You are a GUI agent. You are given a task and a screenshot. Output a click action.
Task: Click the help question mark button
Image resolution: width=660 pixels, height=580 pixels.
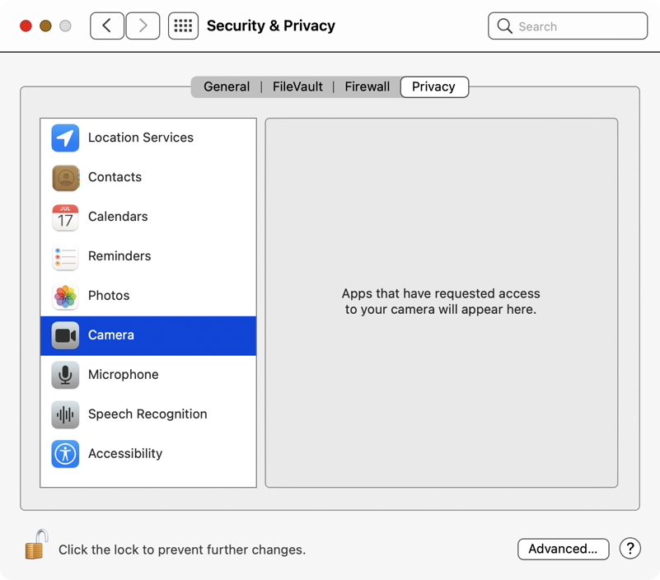[x=630, y=549]
